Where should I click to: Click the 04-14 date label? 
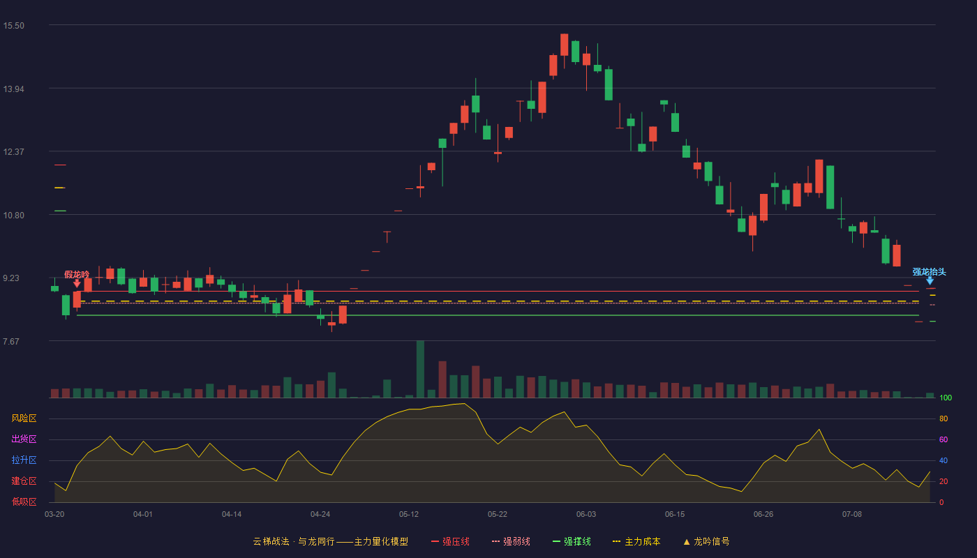coord(232,514)
